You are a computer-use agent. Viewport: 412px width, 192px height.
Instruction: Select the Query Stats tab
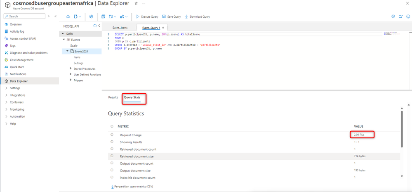(x=132, y=97)
